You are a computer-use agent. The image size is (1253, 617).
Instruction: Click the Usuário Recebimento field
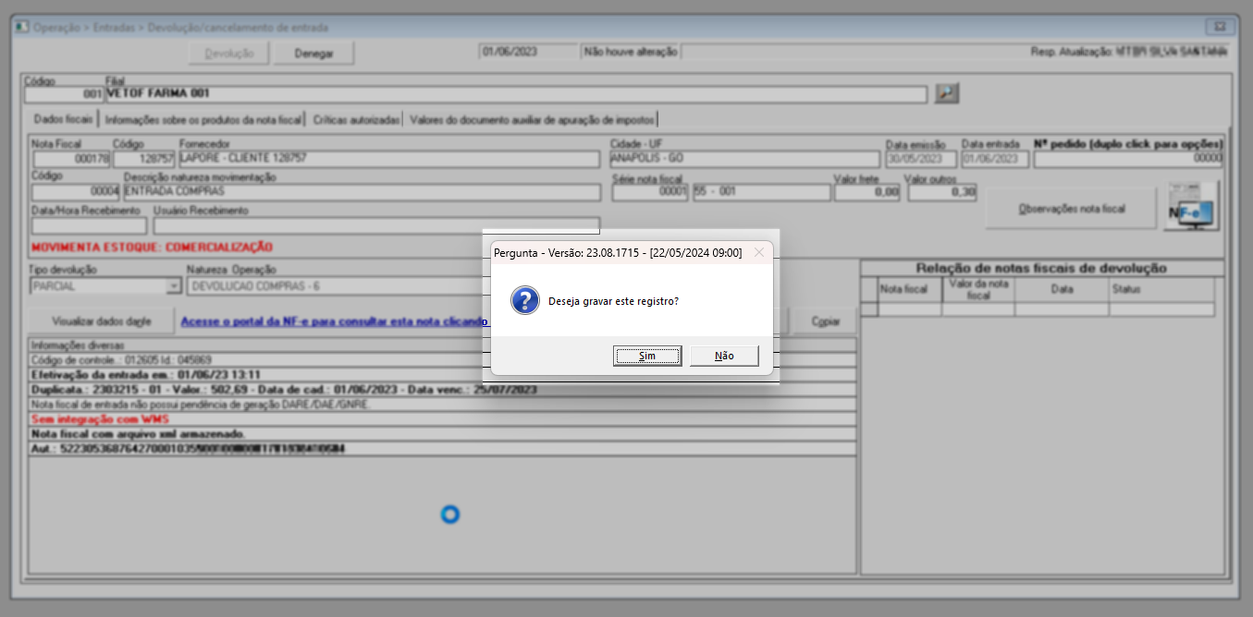click(376, 224)
